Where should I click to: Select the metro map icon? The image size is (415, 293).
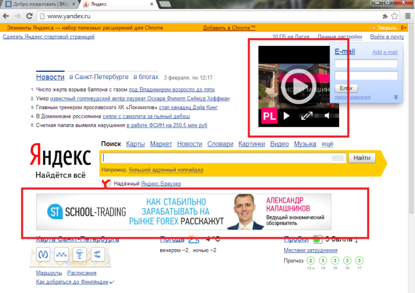pyautogui.click(x=43, y=254)
